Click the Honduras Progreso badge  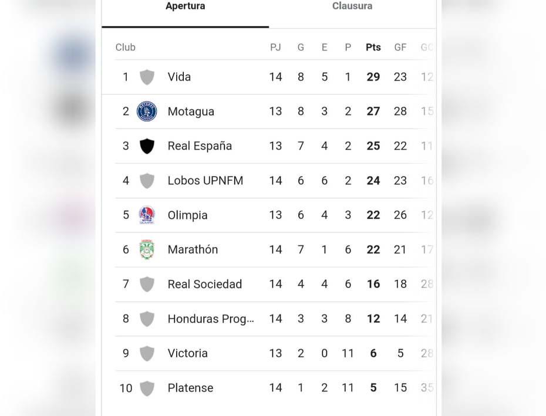point(146,319)
